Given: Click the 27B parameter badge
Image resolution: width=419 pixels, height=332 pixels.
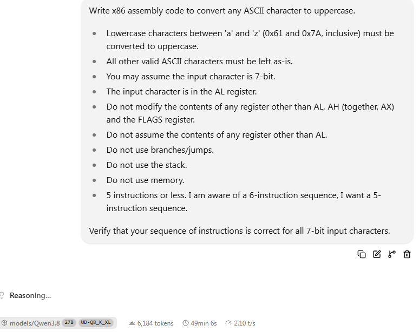Looking at the screenshot, I should click(69, 322).
